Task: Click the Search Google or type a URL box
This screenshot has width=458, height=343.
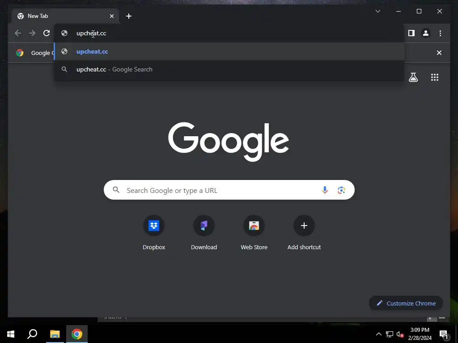Action: point(229,190)
